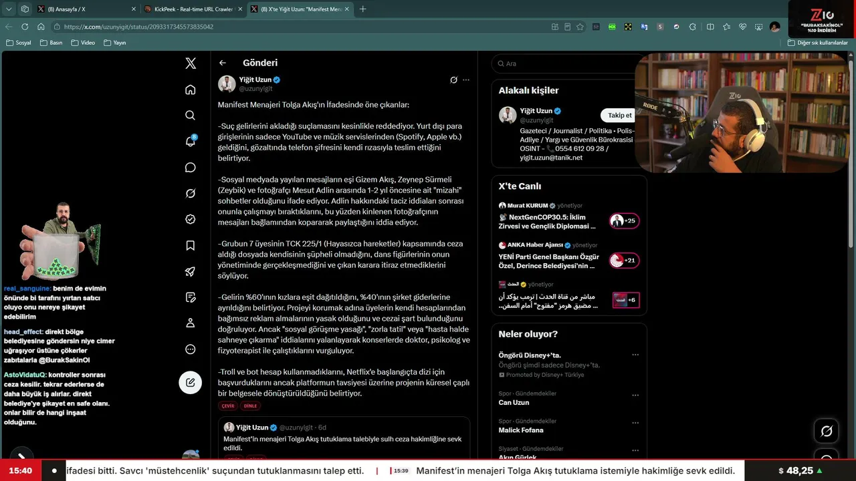The width and height of the screenshot is (856, 481).
Task: Click @uzunyigit handle on main post
Action: coord(255,88)
